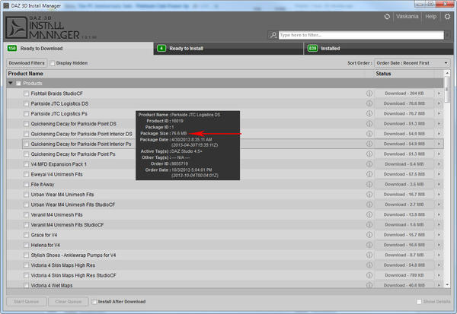457x314 pixels.
Task: Show info icon for File It Away
Action: click(x=369, y=184)
